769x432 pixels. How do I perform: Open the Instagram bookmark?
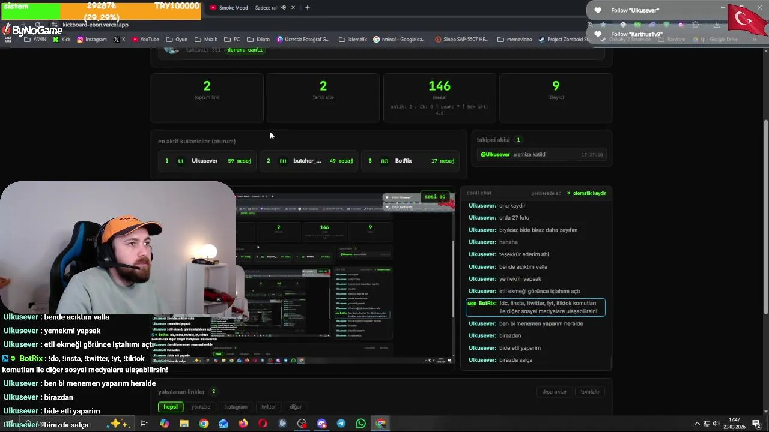(x=91, y=40)
